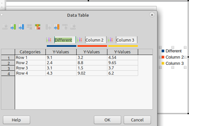Screen dimensions: 200x126
Task: Select cell with value 9.65
Action: coord(122,63)
